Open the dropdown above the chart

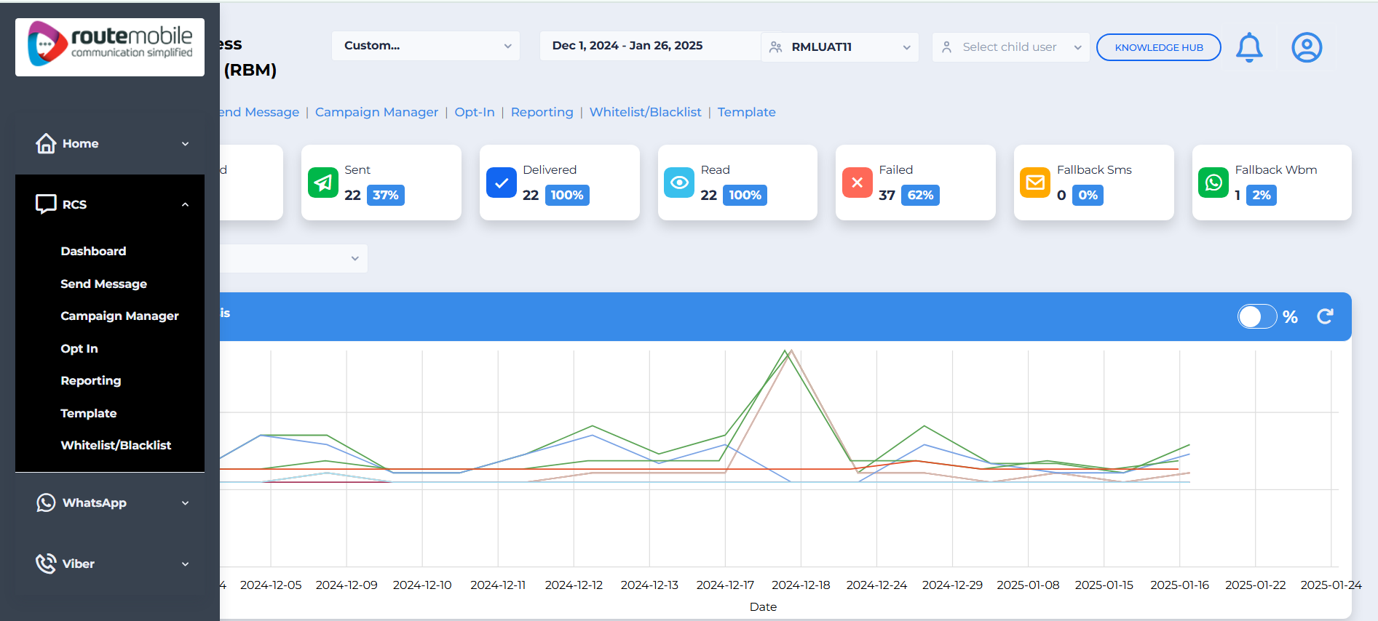point(294,258)
